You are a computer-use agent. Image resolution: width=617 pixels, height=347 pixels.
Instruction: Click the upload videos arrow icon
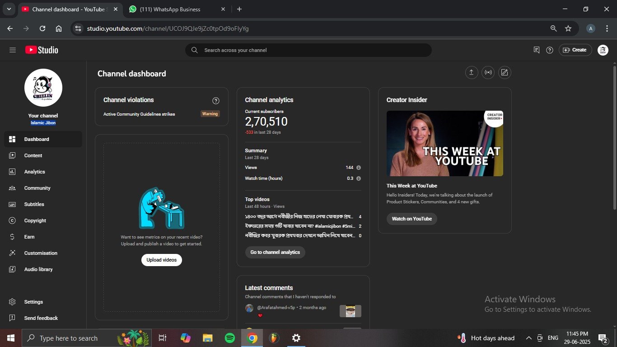coord(472,73)
